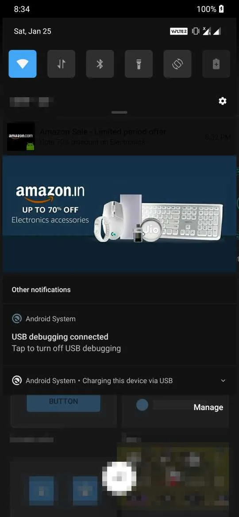Tap the battery percentage icon in status bar
239x517 pixels.
tap(221, 9)
